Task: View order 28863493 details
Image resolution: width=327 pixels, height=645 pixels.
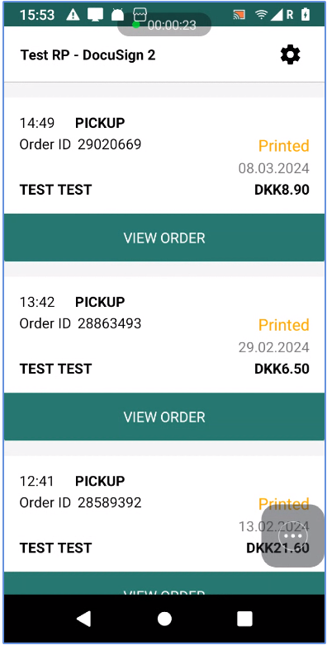Action: 164,417
